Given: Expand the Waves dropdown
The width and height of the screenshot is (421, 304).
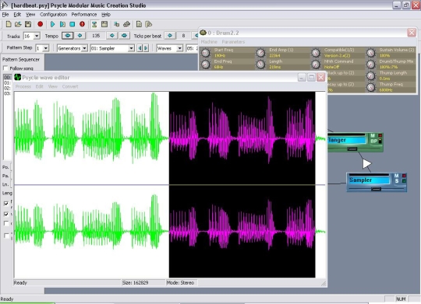Looking at the screenshot, I should click(x=179, y=48).
